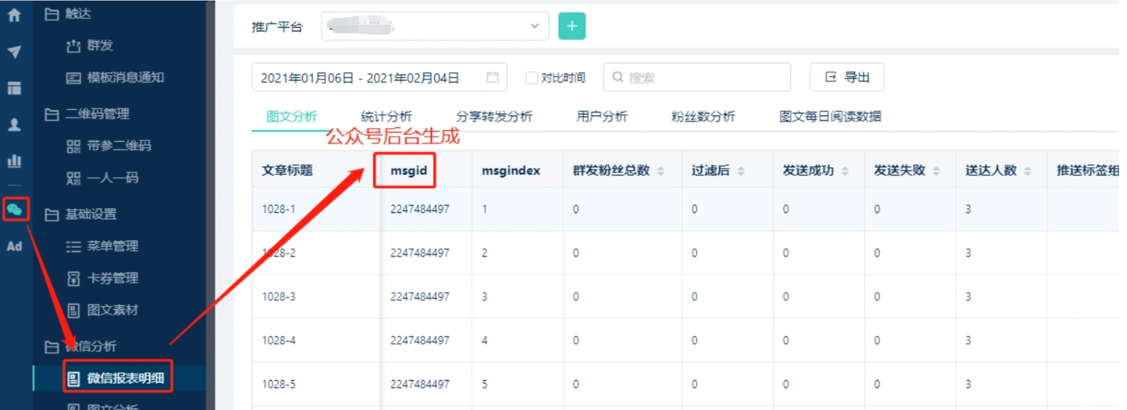The image size is (1127, 410).
Task: Open the Ad section in left rail
Action: point(14,246)
